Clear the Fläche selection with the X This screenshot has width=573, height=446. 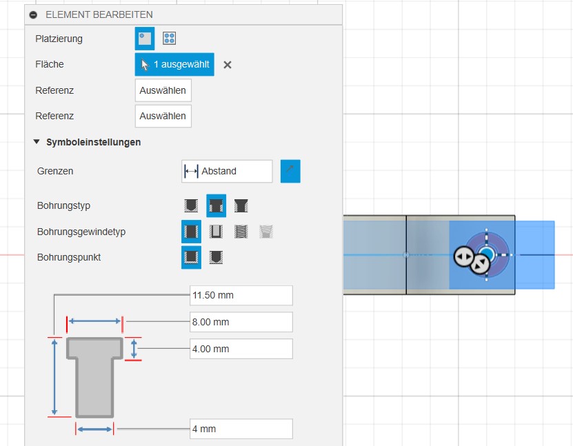pyautogui.click(x=228, y=65)
